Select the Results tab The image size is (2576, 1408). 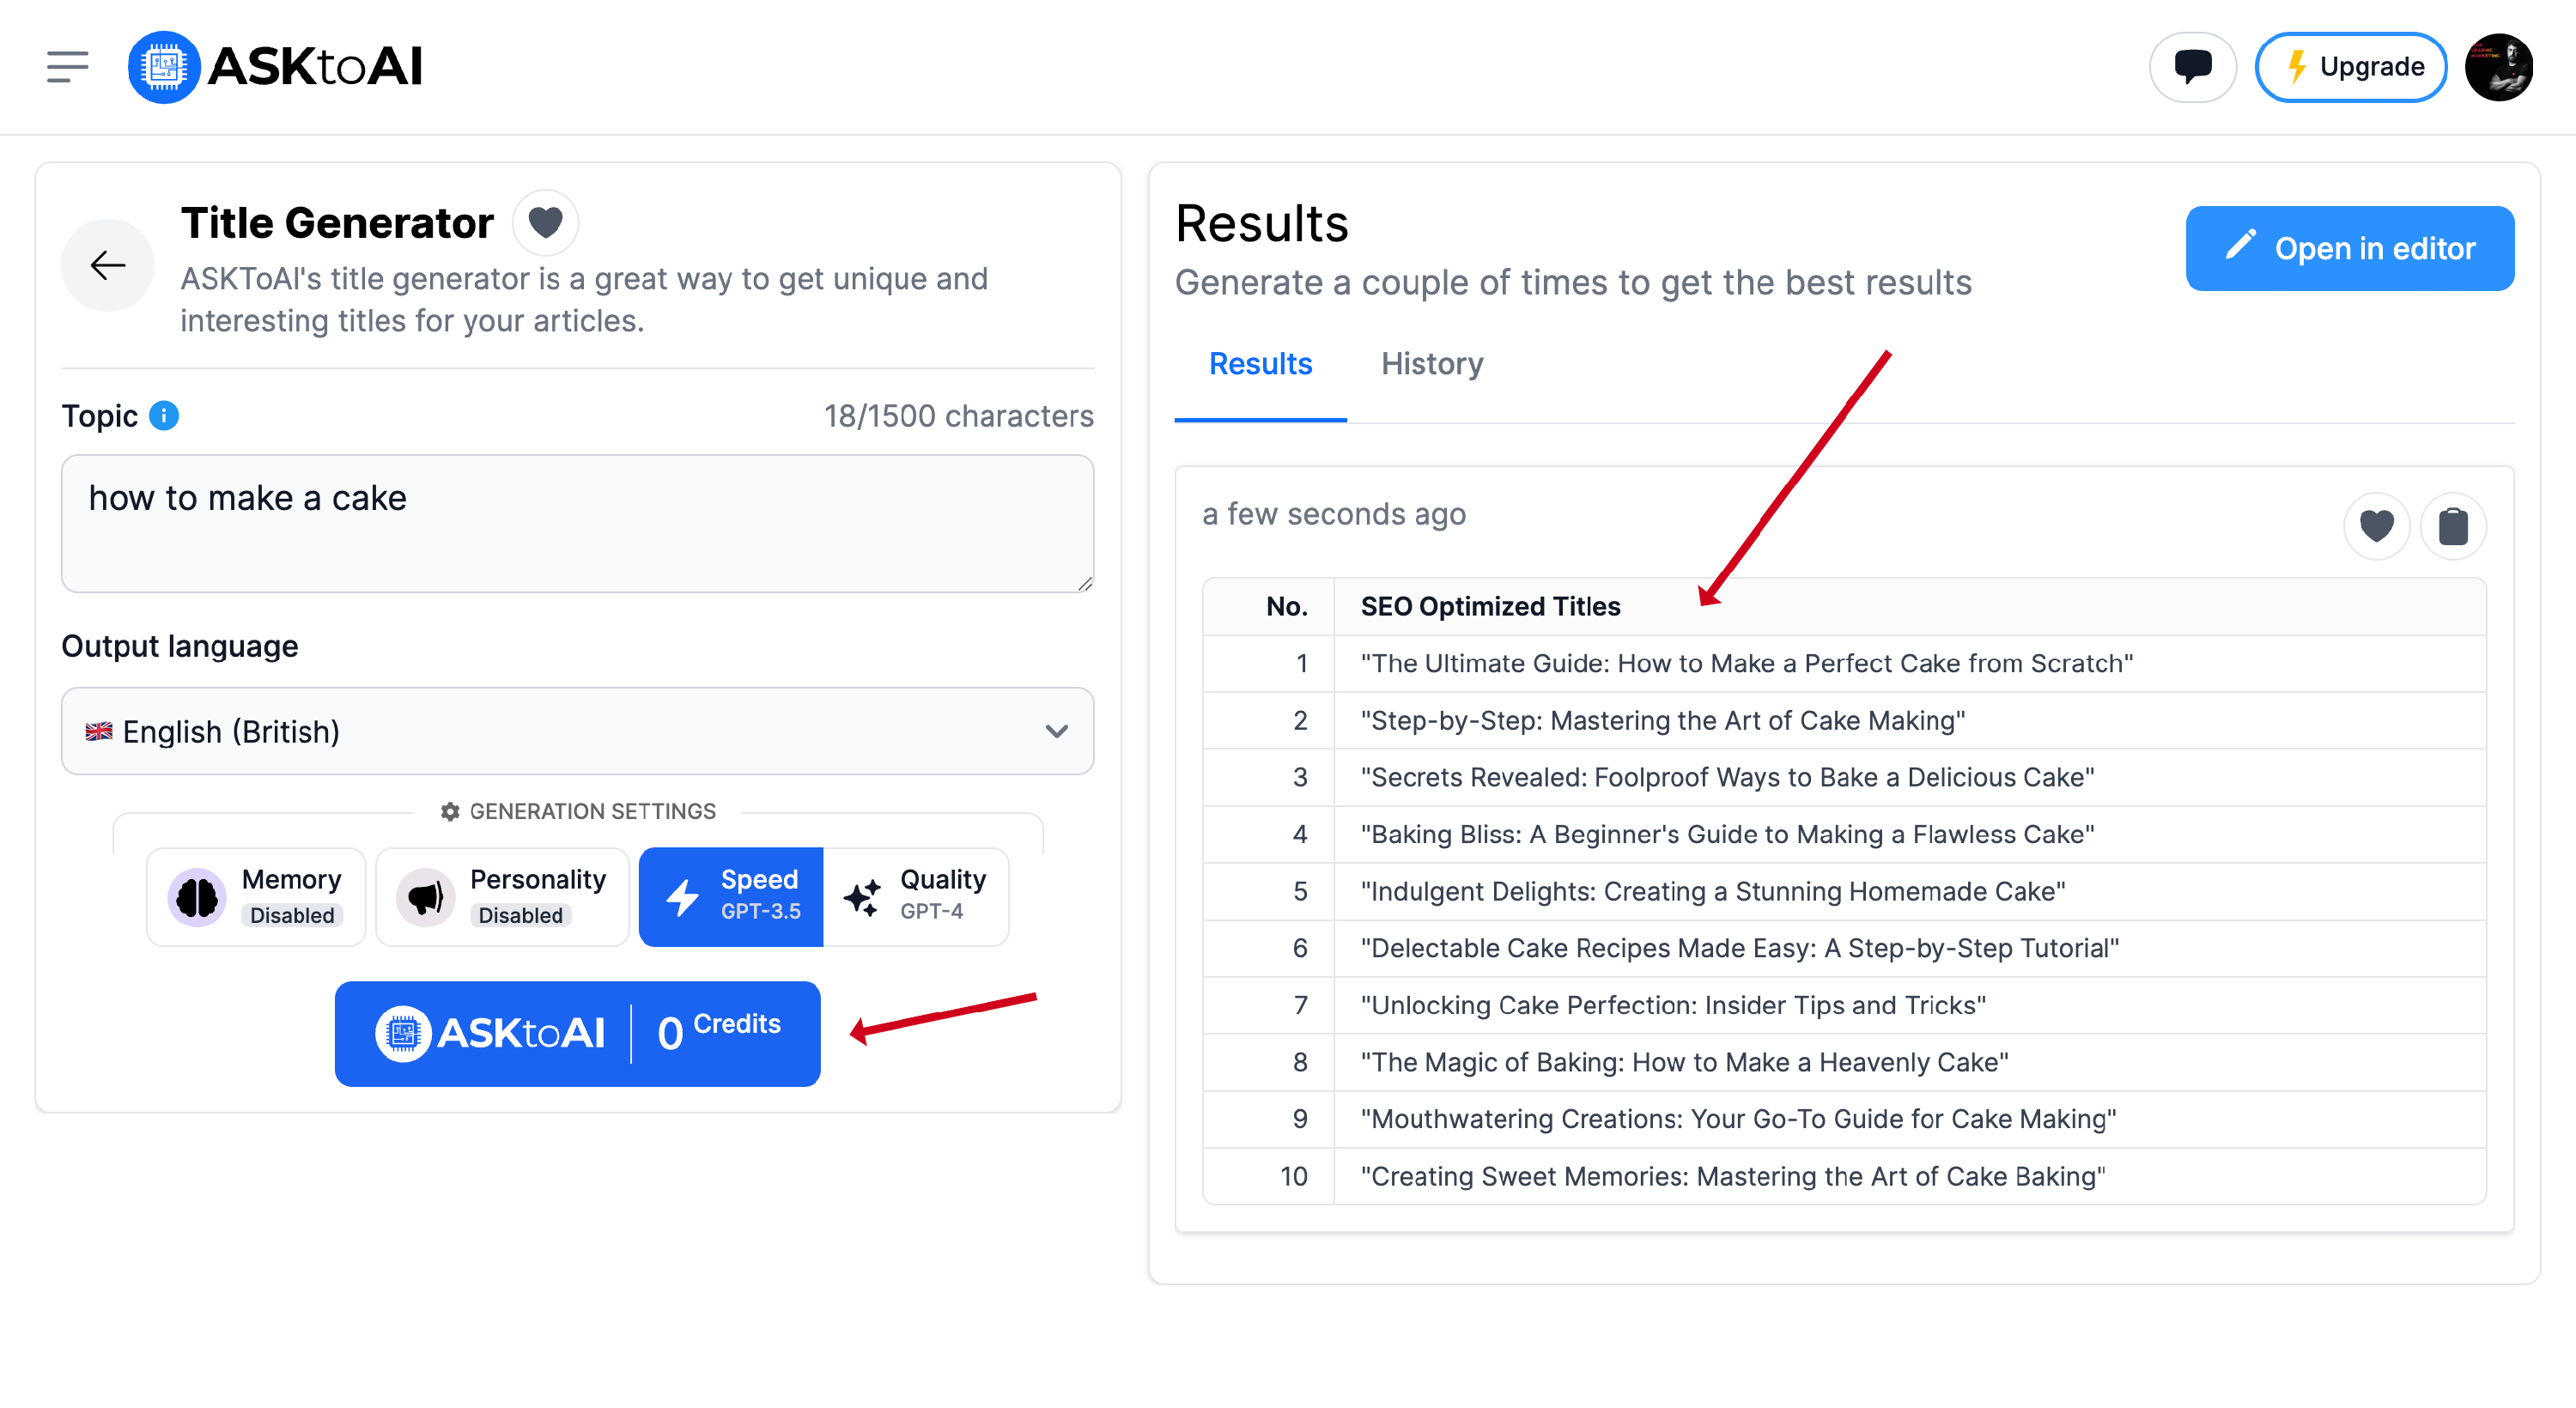(x=1260, y=363)
